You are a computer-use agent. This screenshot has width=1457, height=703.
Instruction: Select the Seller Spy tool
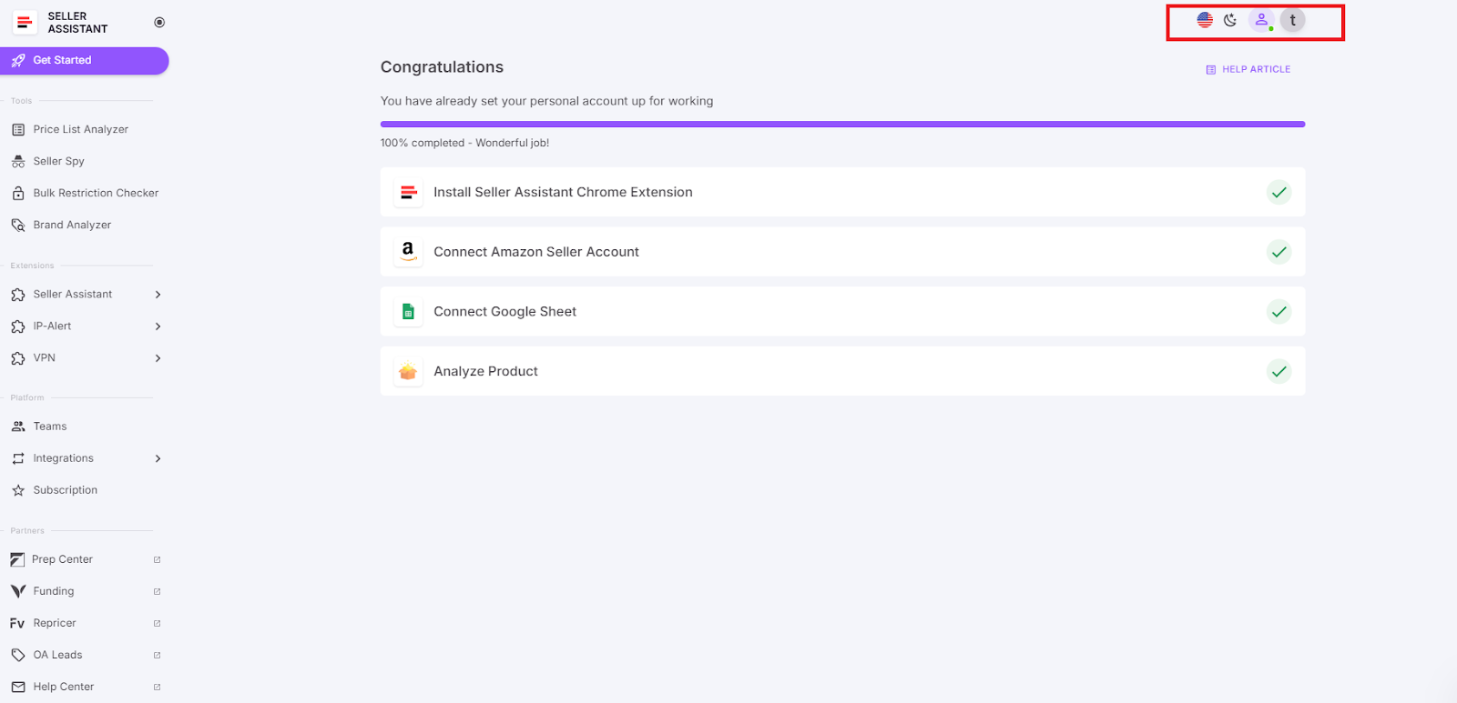(x=57, y=160)
